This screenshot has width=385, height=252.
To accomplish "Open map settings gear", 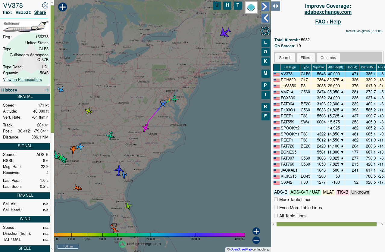I will click(265, 31).
